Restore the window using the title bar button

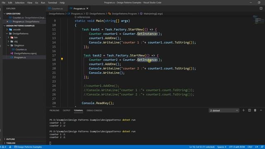coord(259,2)
